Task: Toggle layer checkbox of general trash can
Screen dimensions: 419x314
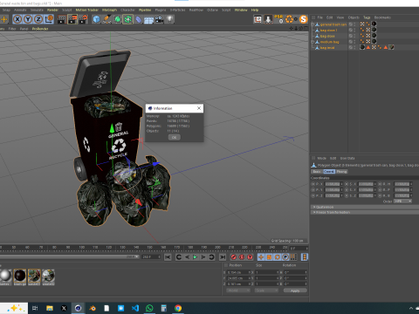Action: pos(351,24)
